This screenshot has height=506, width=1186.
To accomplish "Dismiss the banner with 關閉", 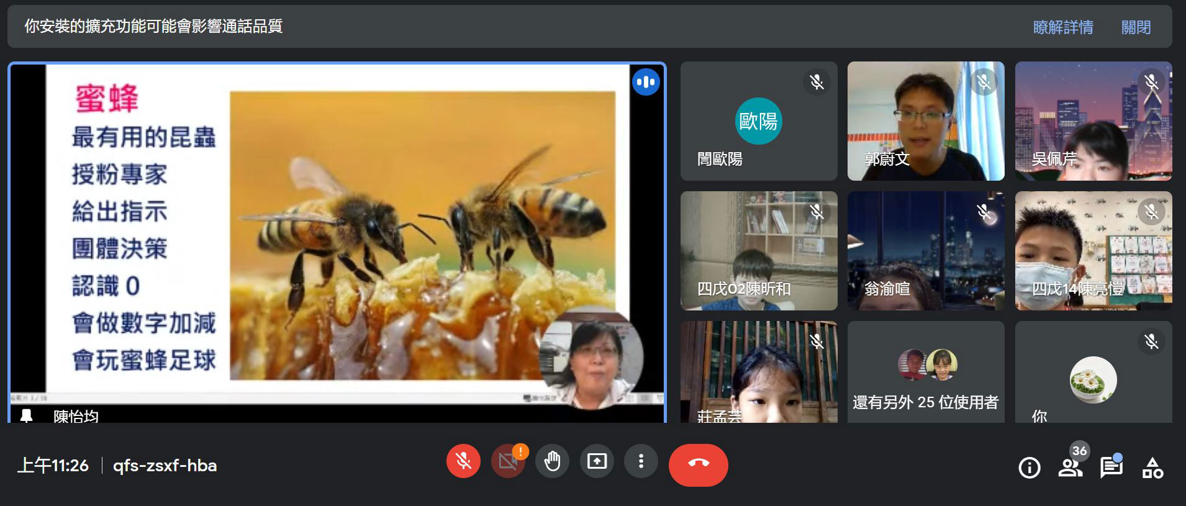I will point(1136,27).
